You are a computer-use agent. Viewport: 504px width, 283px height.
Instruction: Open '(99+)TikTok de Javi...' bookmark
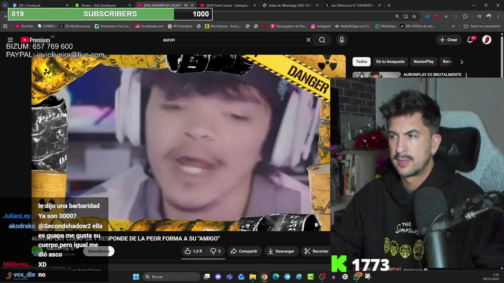[x=417, y=26]
